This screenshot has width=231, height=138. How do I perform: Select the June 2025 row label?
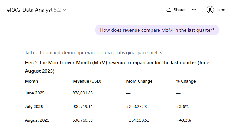(x=35, y=93)
